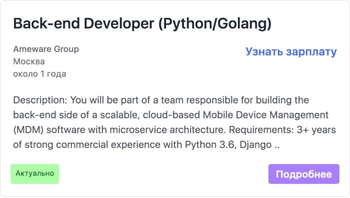Click the microservice architecture phrase
The width and height of the screenshot is (350, 198).
[166, 130]
